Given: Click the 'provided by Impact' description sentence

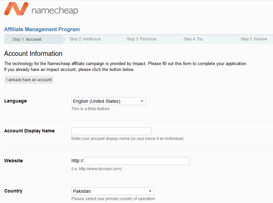Looking at the screenshot, I should tap(126, 63).
